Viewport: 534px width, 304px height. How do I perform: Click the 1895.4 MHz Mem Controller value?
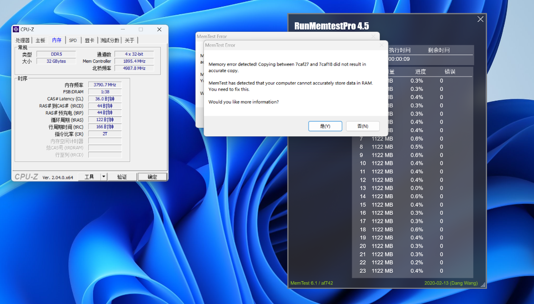click(x=134, y=61)
